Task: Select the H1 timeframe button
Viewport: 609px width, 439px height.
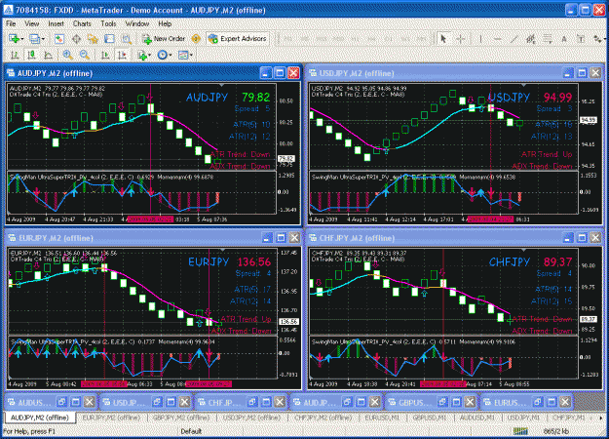Action: (355, 39)
